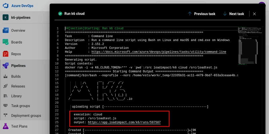Open the Test Plans flask icon
This screenshot has height=134, width=269.
point(5,126)
